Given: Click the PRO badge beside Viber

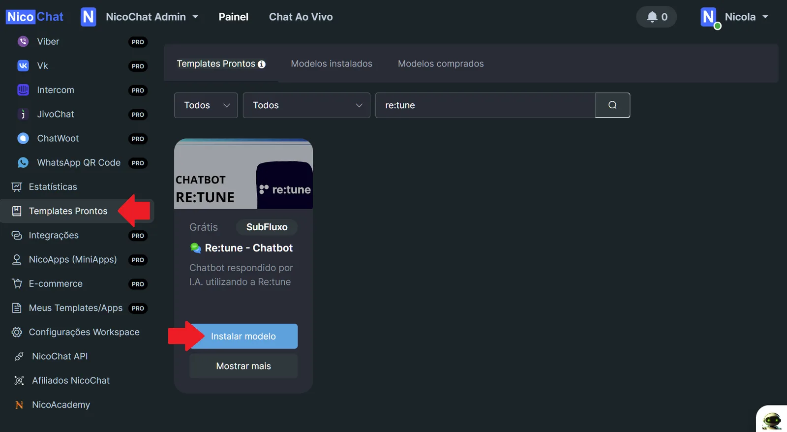Looking at the screenshot, I should click(138, 42).
